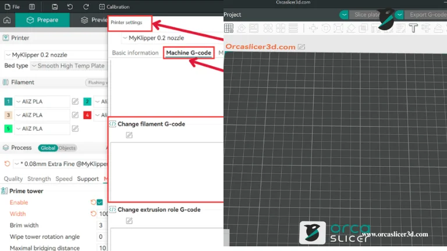Click the Move tool in viewport toolbar
Viewport: 447px width, 251px height.
pos(313,28)
